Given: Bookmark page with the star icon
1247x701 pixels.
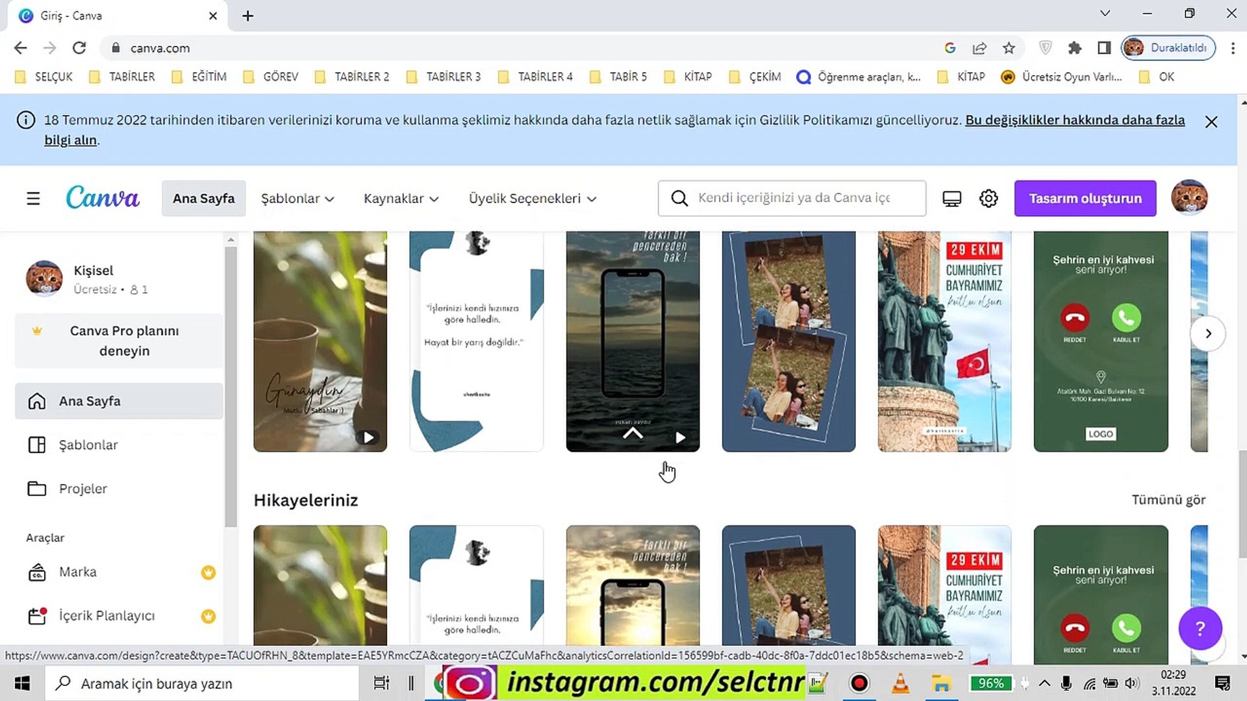Looking at the screenshot, I should coord(1009,48).
